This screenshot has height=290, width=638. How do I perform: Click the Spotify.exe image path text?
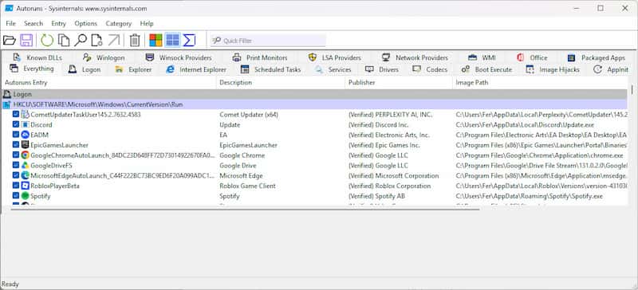click(529, 196)
